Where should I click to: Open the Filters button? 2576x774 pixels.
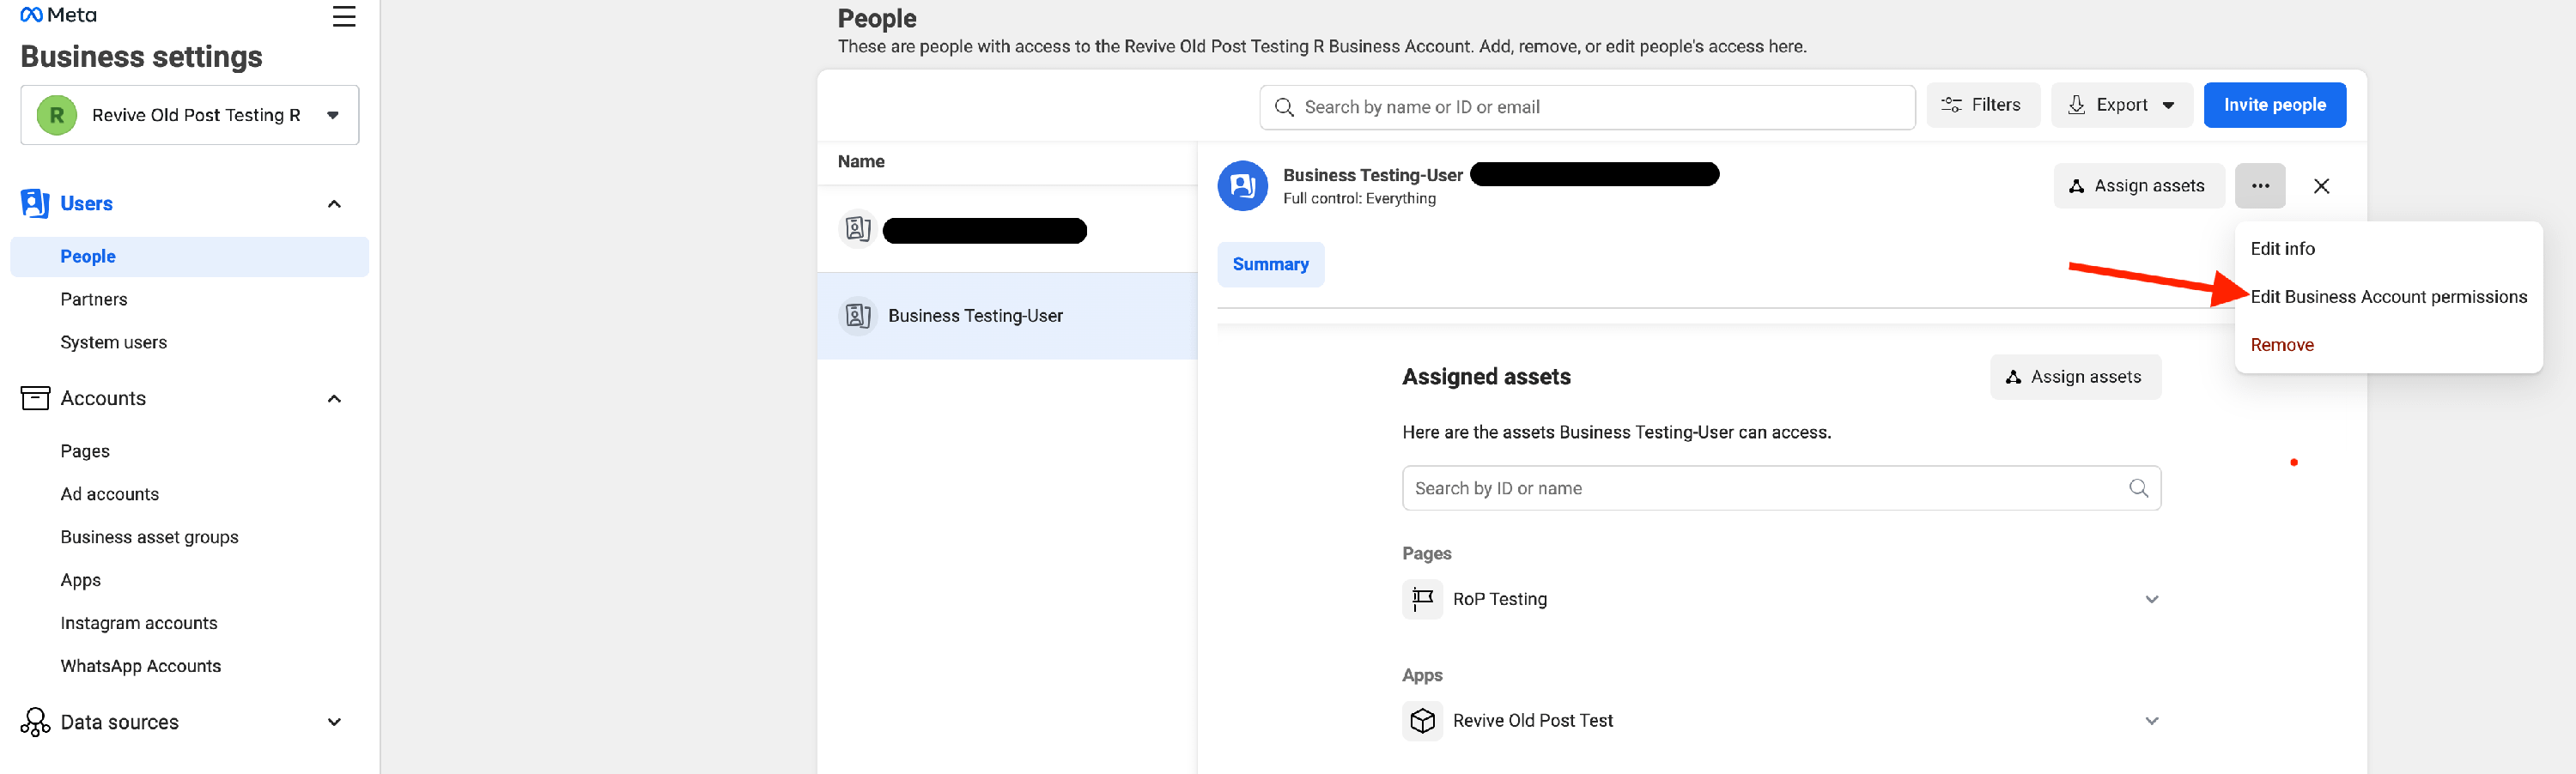[1982, 105]
